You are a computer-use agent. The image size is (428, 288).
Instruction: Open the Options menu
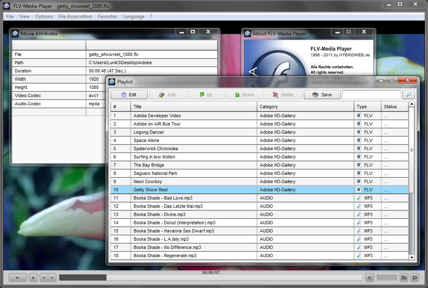click(44, 16)
